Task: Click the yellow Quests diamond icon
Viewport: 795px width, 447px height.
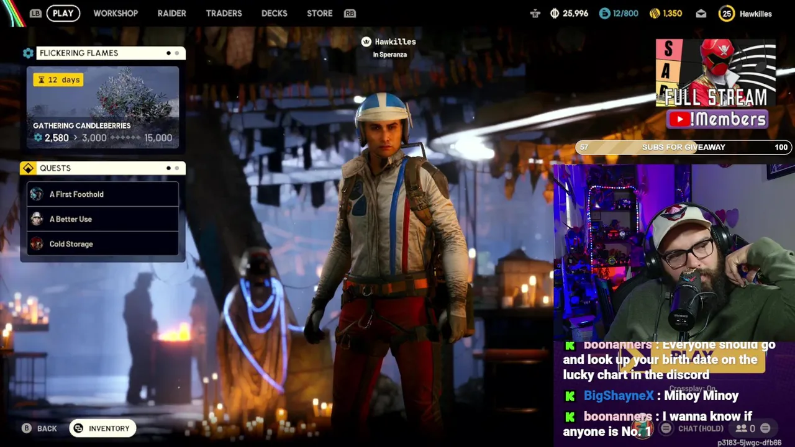Action: [x=28, y=168]
